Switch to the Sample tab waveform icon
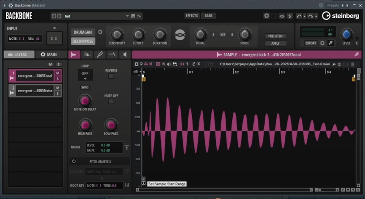 coord(74,55)
